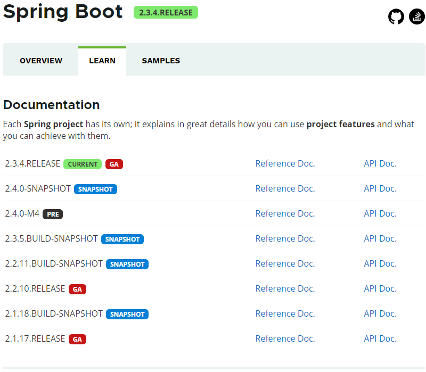426x372 pixels.
Task: Click the PRE badge beside 2.4.0-M4
Action: [53, 214]
